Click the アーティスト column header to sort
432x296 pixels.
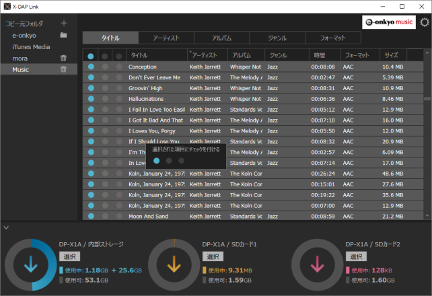click(205, 55)
